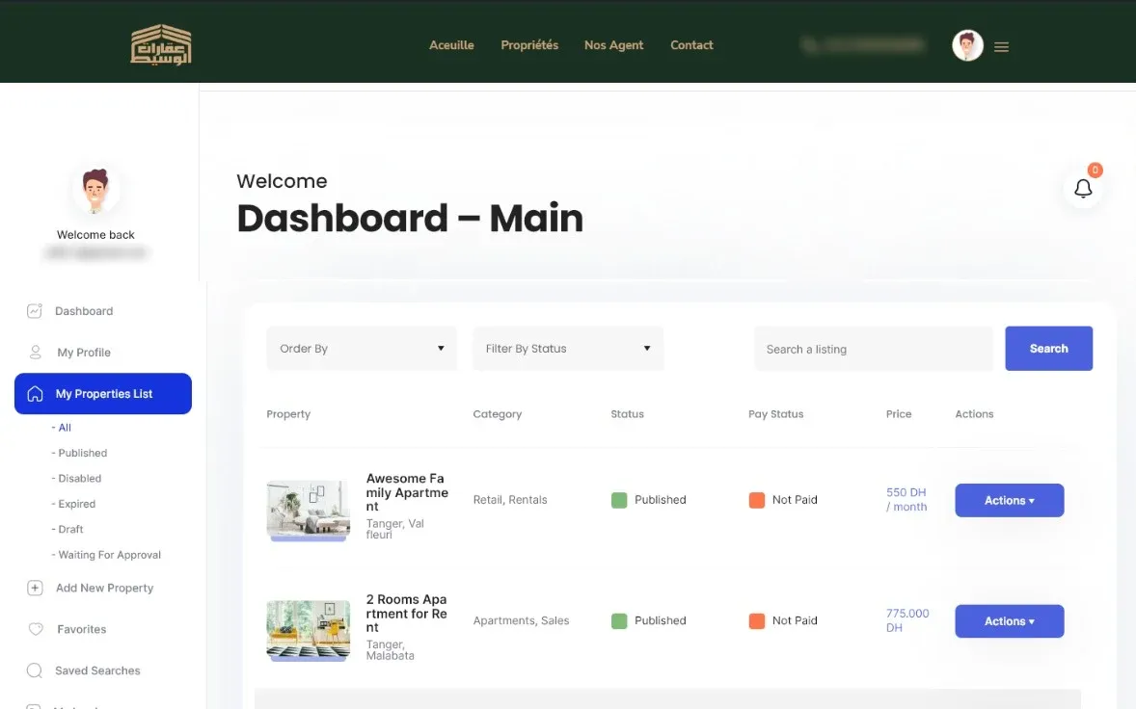Click the site logo in the header
1136x709 pixels.
[161, 45]
